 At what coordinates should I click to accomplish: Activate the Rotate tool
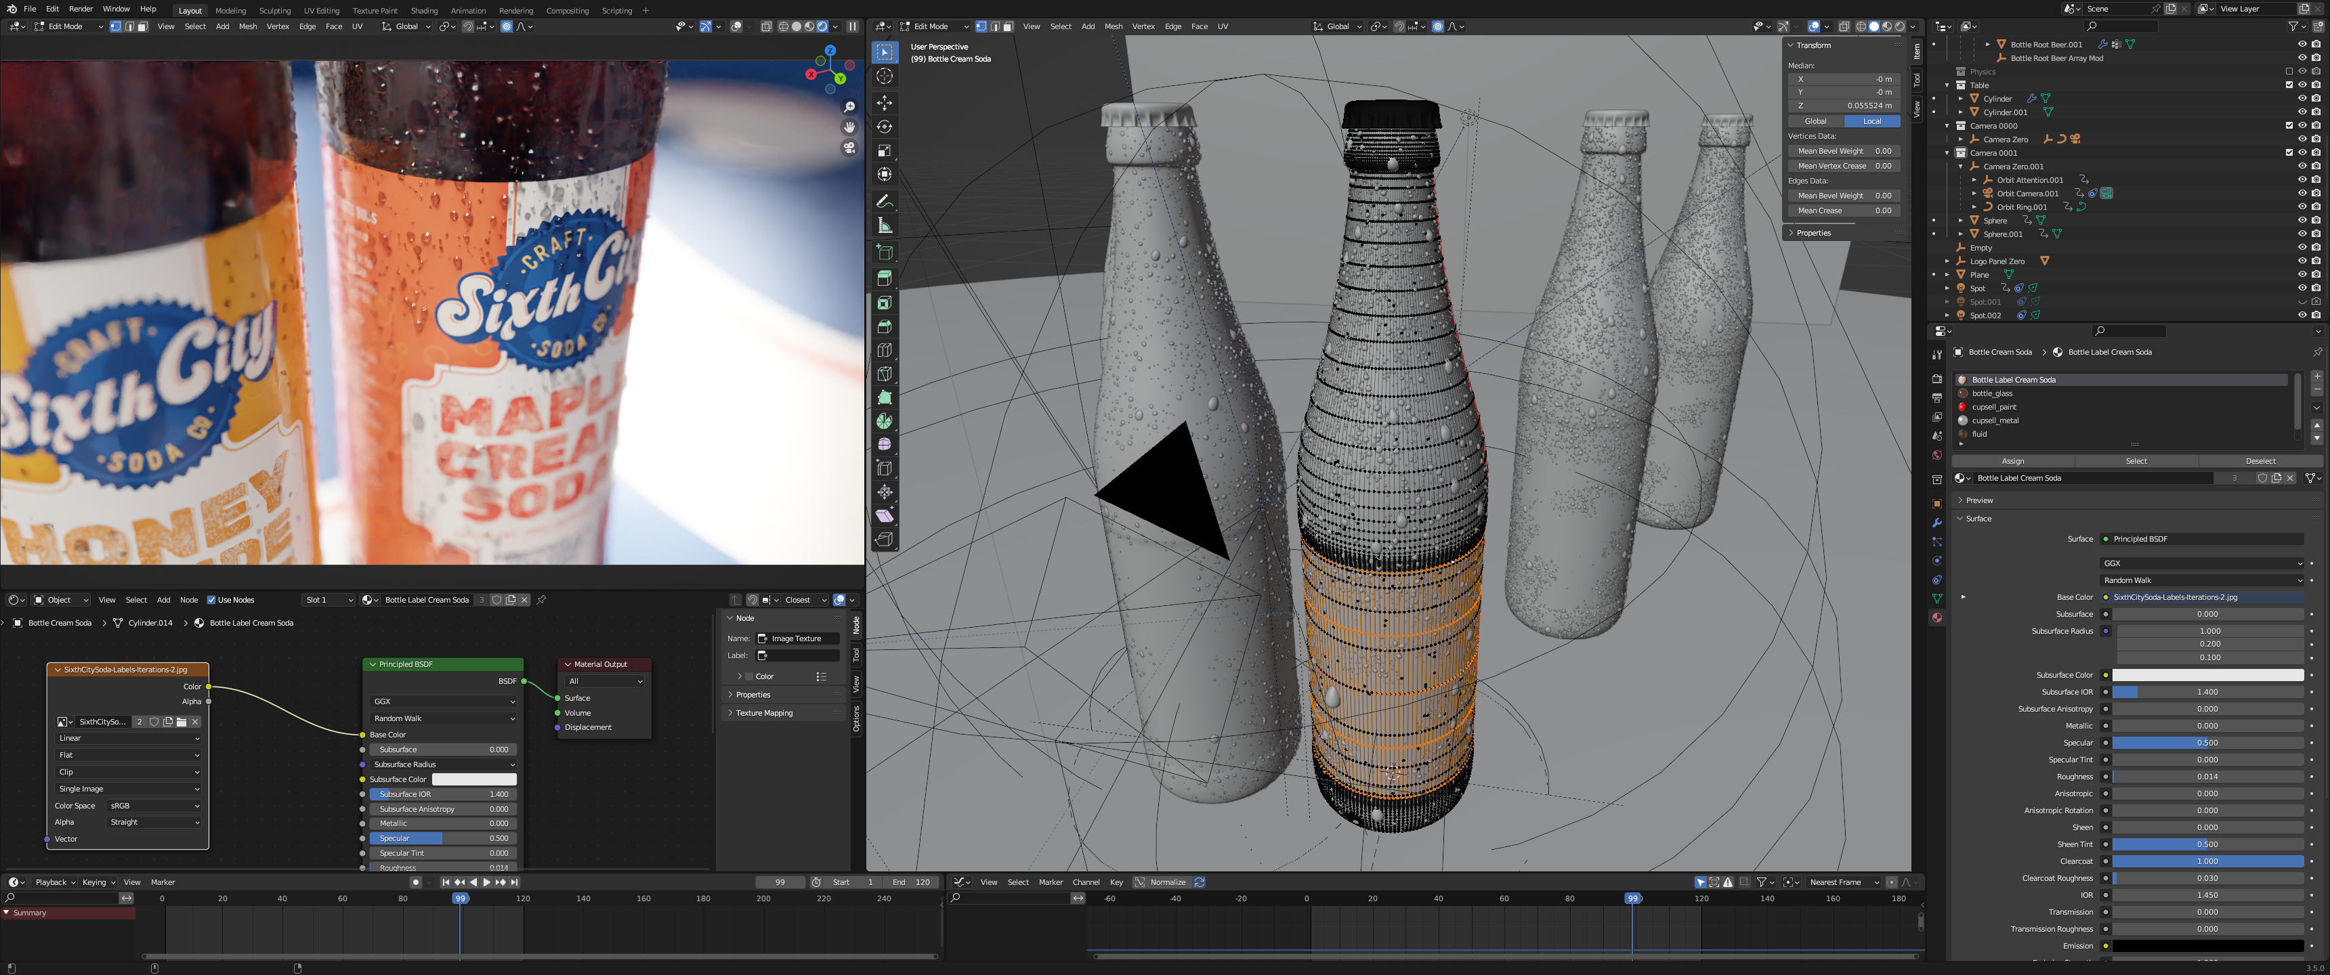pyautogui.click(x=885, y=127)
